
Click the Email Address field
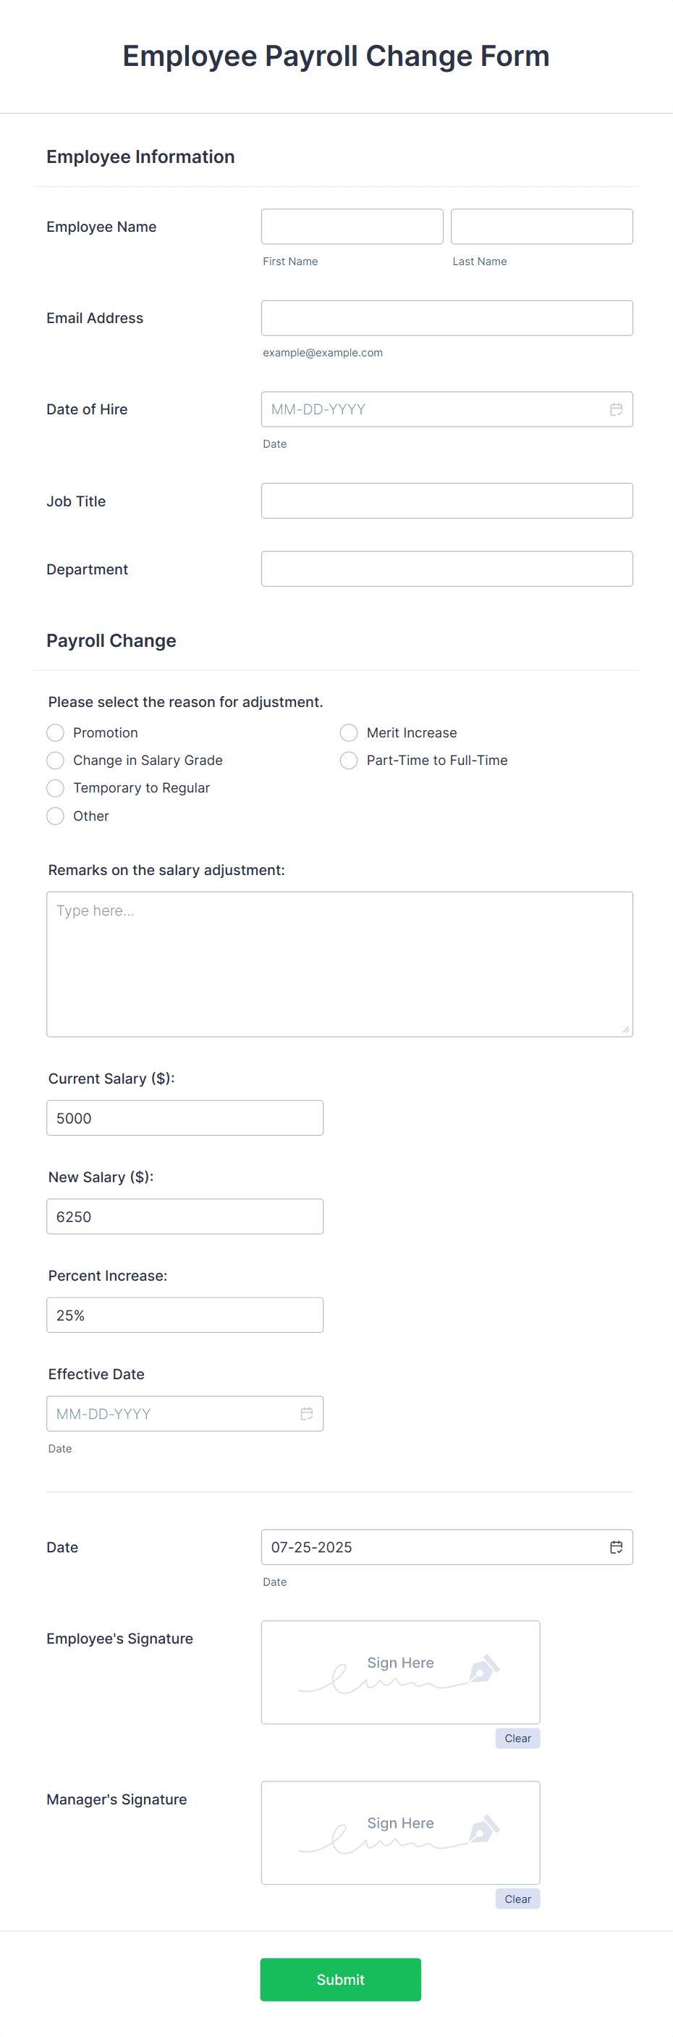[x=447, y=317]
